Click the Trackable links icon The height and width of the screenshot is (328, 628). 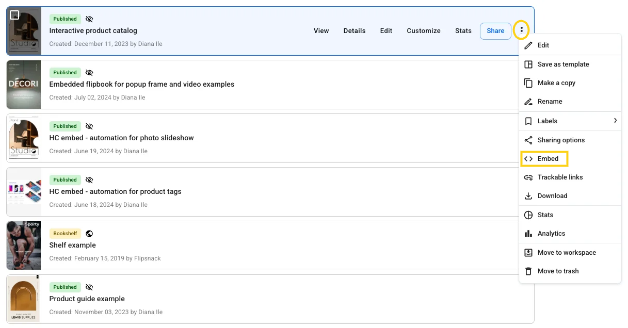[x=528, y=177]
